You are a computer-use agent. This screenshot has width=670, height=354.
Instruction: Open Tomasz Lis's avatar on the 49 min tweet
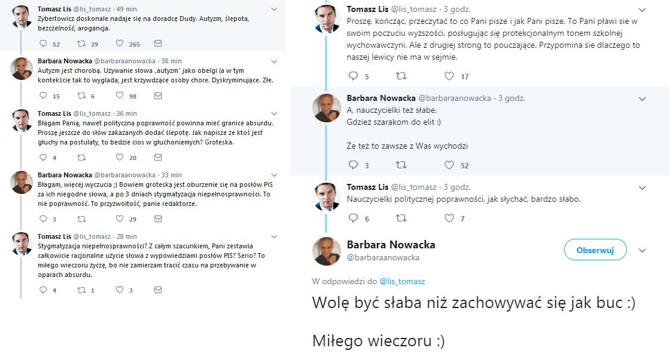tap(22, 17)
